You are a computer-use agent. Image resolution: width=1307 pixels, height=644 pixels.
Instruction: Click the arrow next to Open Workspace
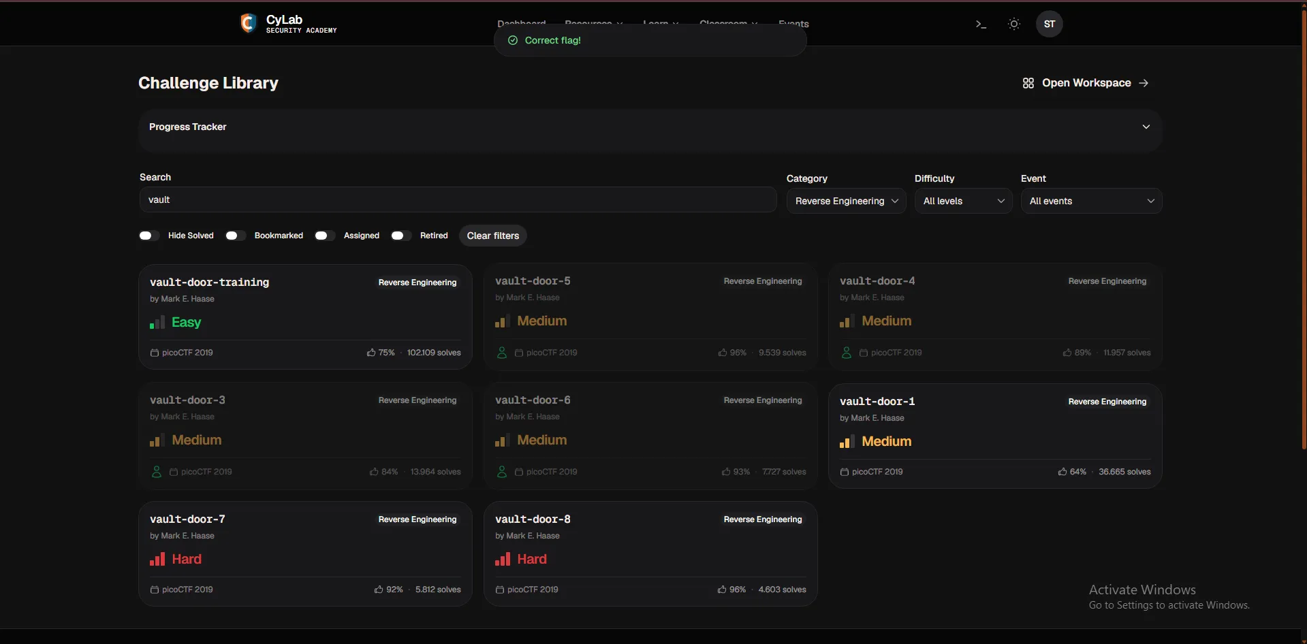[x=1144, y=83]
